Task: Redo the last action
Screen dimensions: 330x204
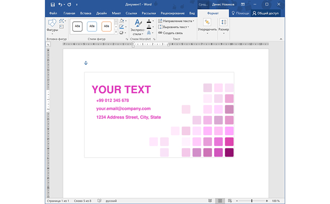Action: point(69,5)
